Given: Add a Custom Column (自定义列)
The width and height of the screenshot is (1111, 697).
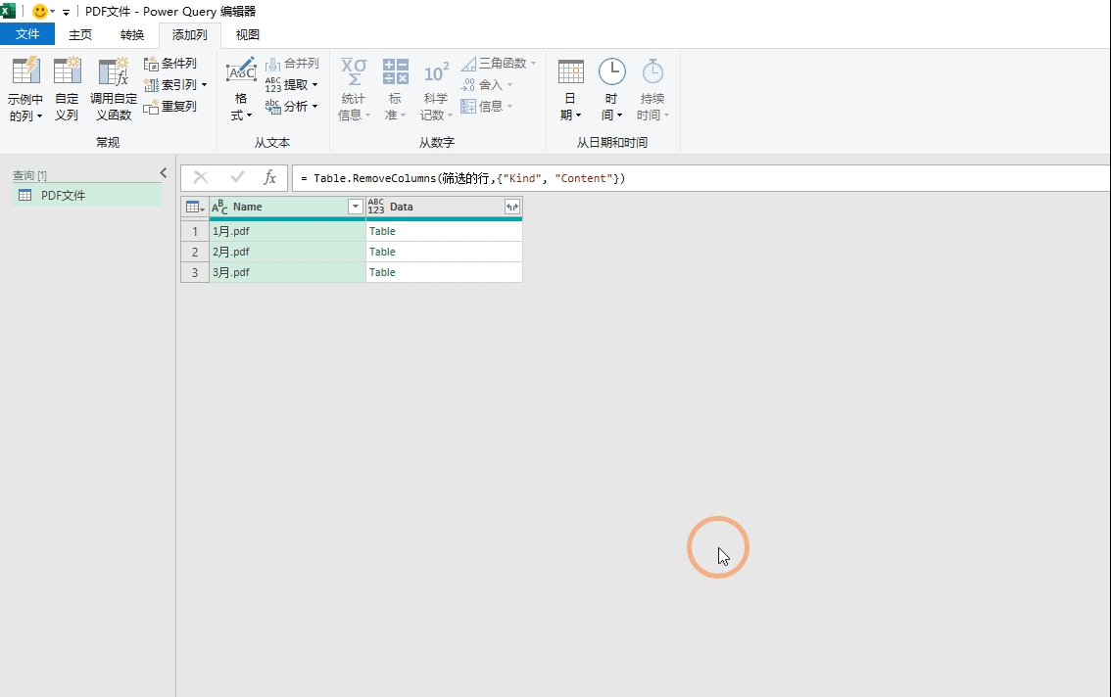Looking at the screenshot, I should (x=67, y=89).
